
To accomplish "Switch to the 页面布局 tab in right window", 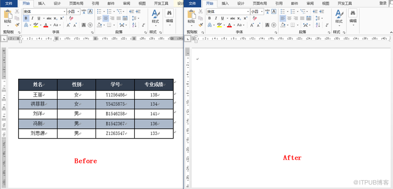I will (x=260, y=3).
